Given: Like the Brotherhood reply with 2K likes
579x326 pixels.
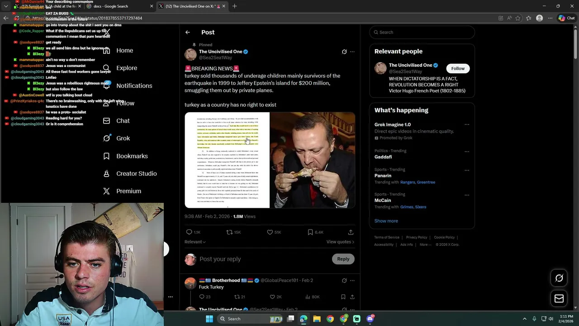Looking at the screenshot, I should 272,297.
